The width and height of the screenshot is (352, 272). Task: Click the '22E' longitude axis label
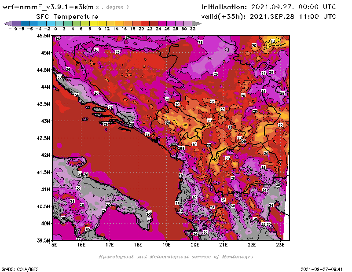point(252,245)
